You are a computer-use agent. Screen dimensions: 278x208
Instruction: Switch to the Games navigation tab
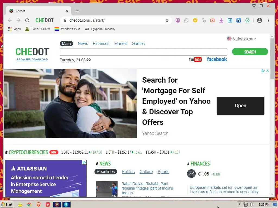tap(138, 44)
